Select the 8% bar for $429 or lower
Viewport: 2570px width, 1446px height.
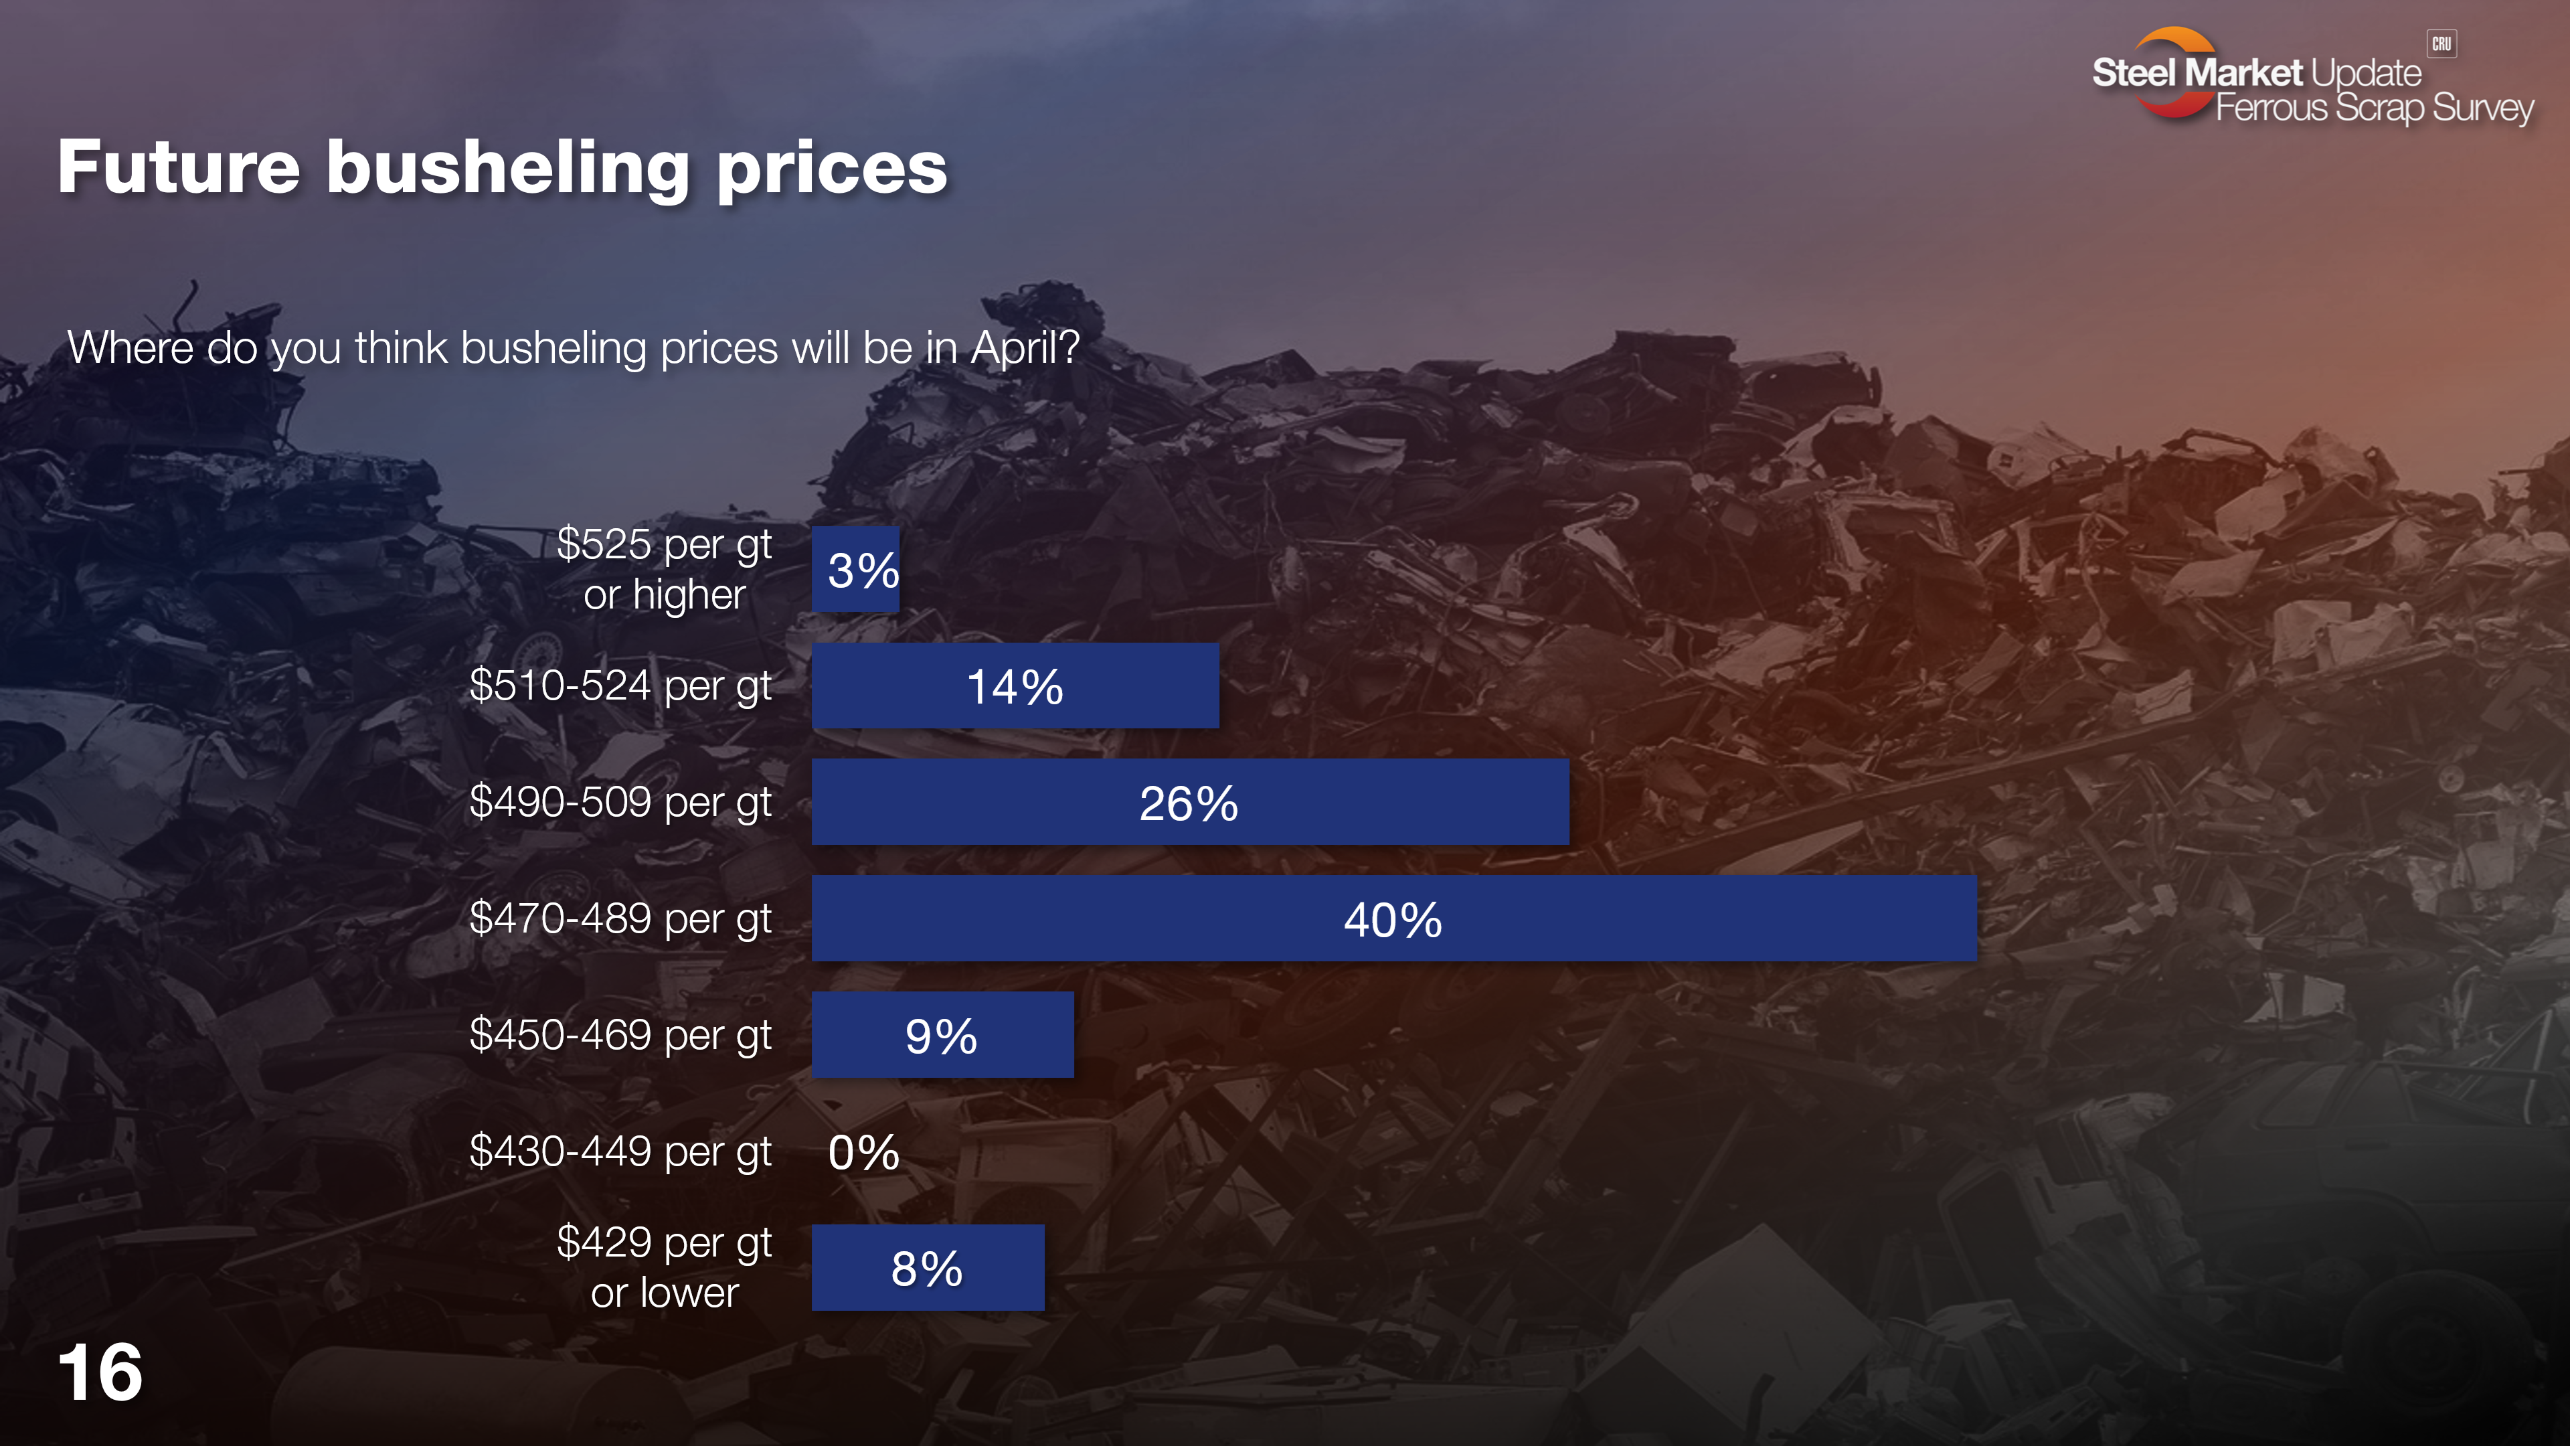pos(927,1267)
